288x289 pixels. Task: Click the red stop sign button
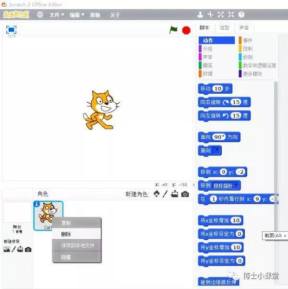pos(186,30)
